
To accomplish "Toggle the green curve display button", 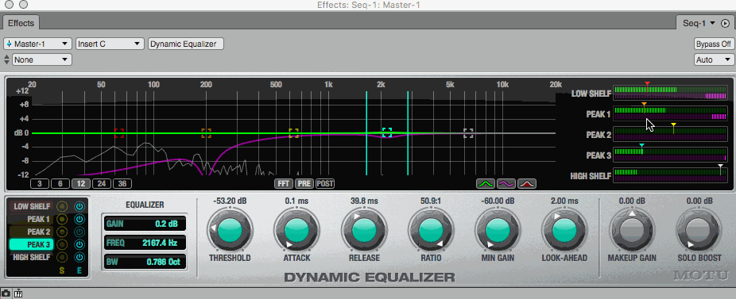I will (x=485, y=184).
